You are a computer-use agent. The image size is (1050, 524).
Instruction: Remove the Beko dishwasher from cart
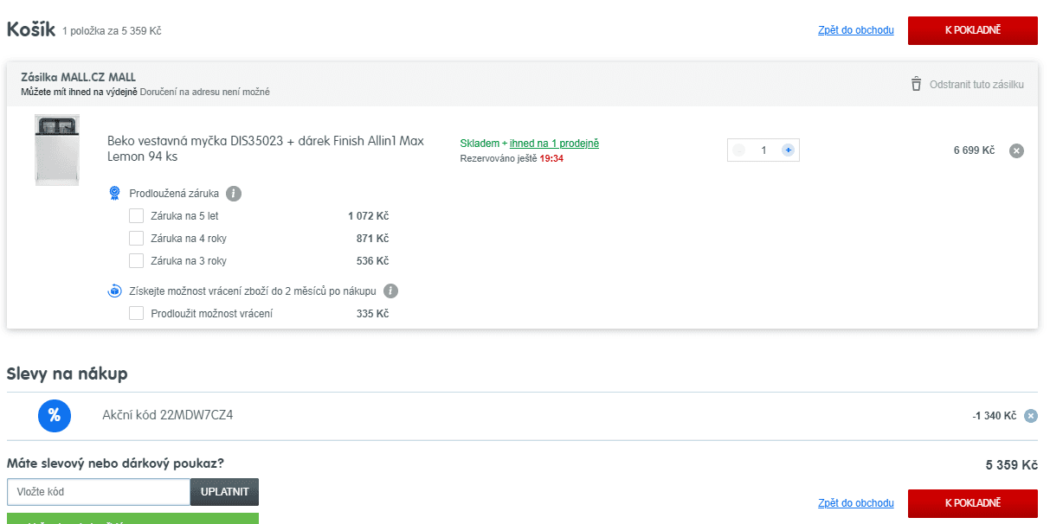coord(1017,150)
